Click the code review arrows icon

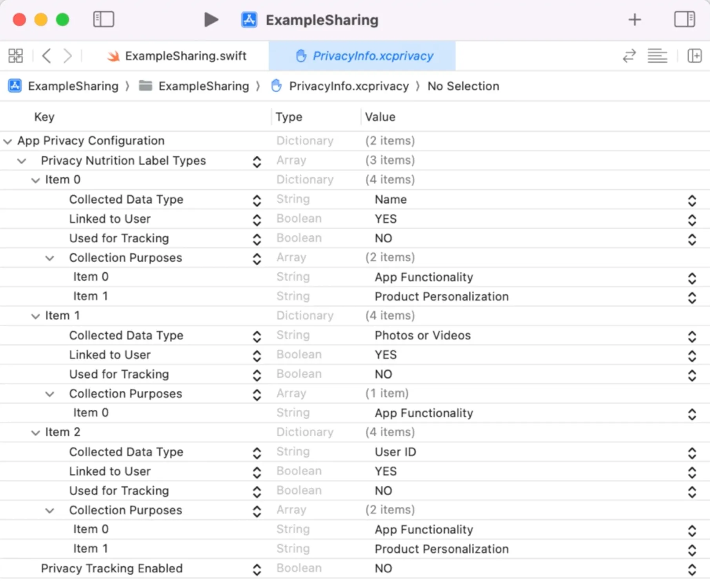pos(629,56)
